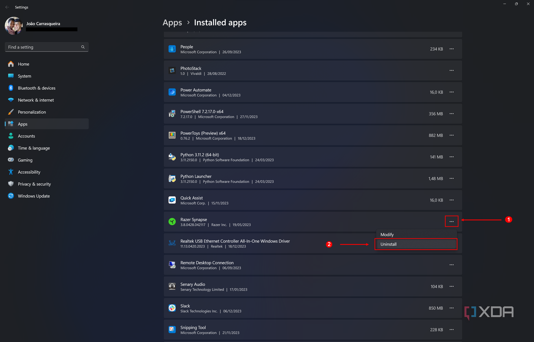Open System settings
The image size is (534, 342).
tap(47, 76)
